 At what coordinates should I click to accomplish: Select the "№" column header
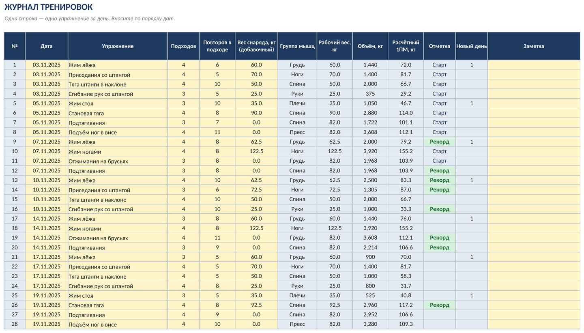[15, 46]
